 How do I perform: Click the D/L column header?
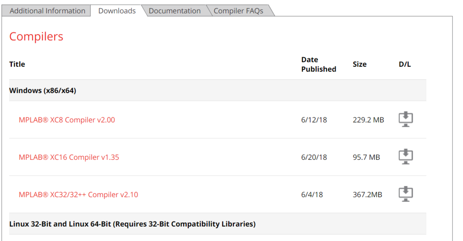click(x=405, y=64)
